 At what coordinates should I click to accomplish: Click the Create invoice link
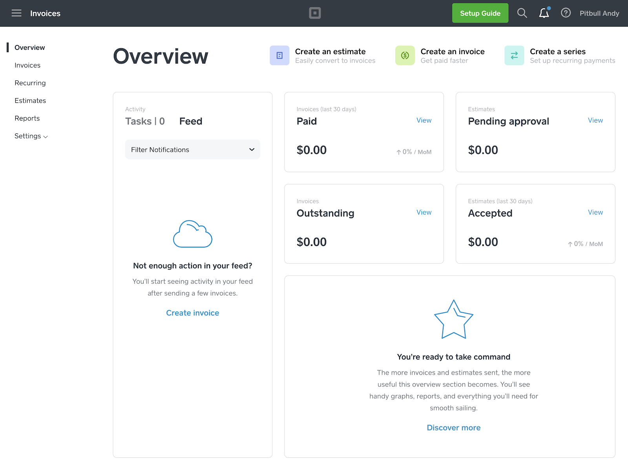[x=192, y=313]
